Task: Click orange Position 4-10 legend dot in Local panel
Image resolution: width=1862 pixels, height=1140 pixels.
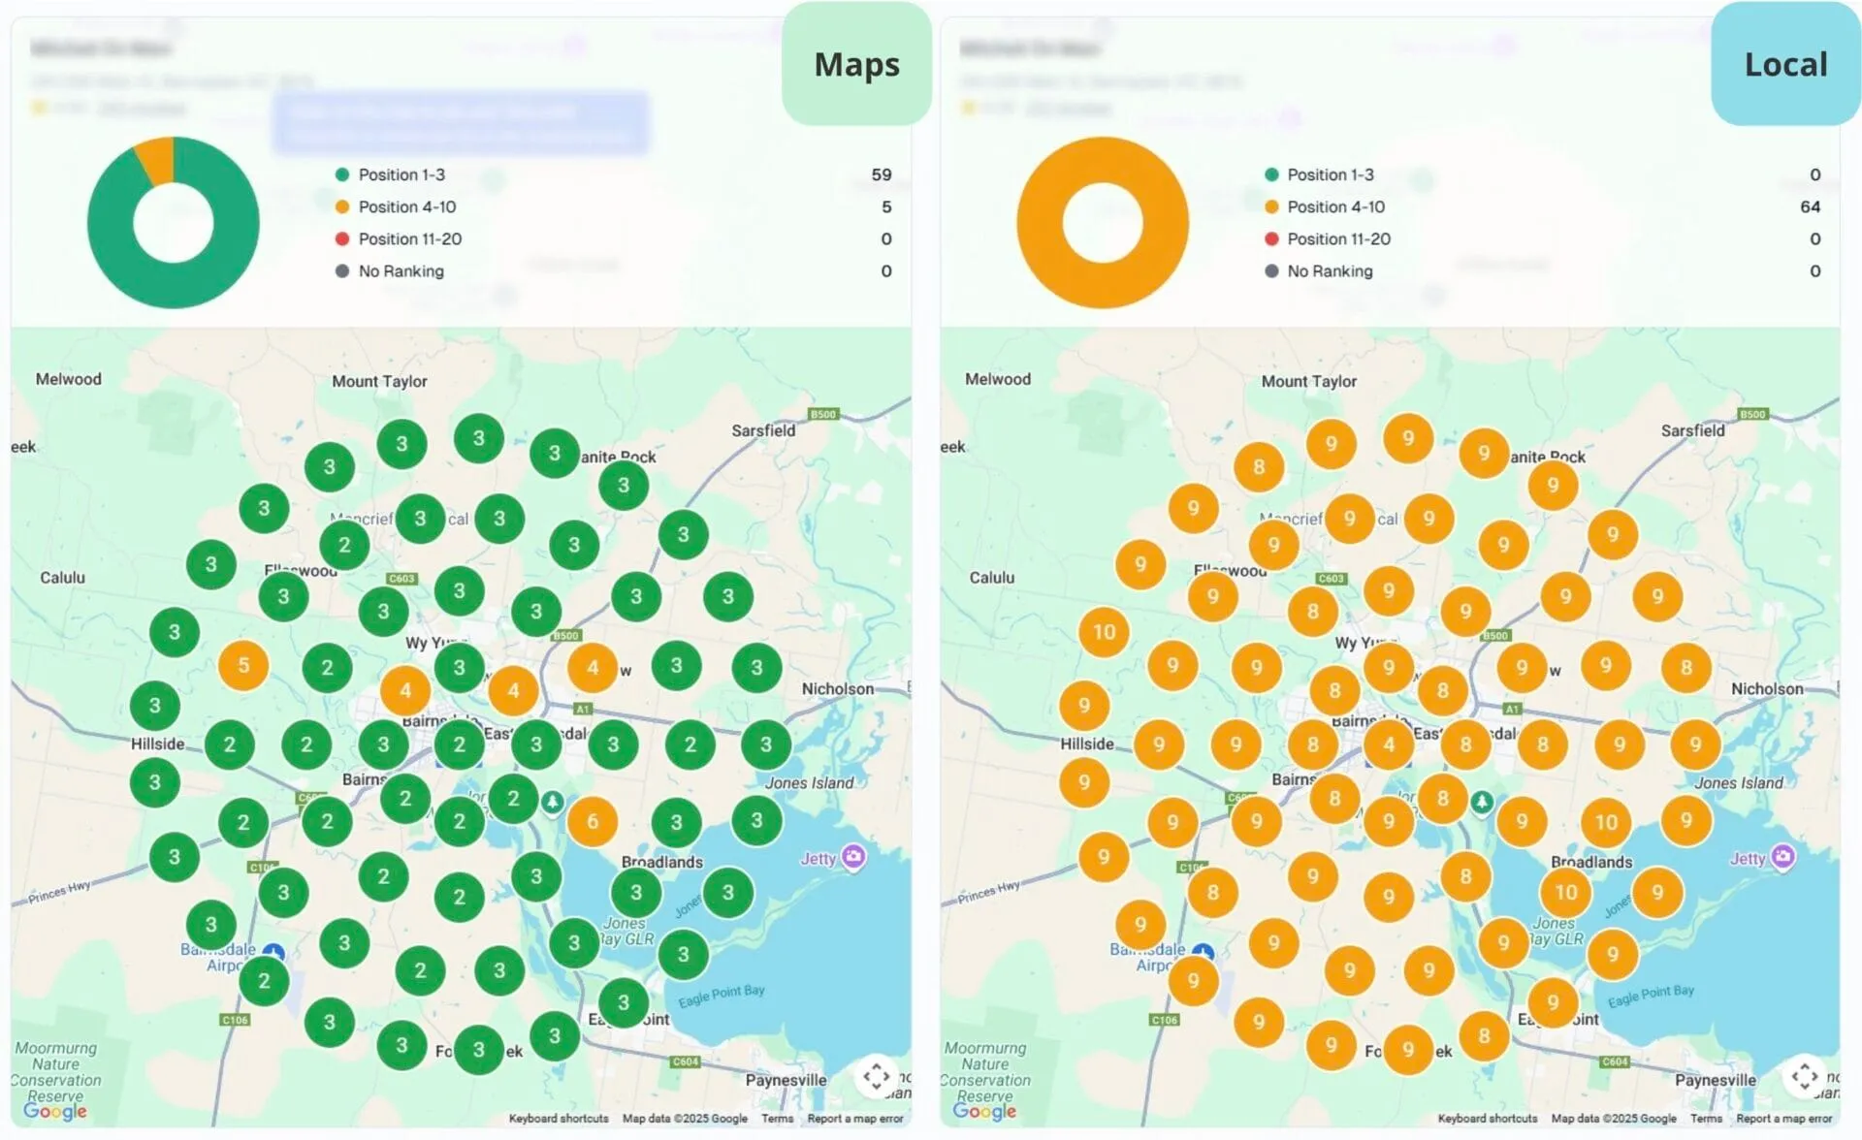Action: (x=1271, y=207)
